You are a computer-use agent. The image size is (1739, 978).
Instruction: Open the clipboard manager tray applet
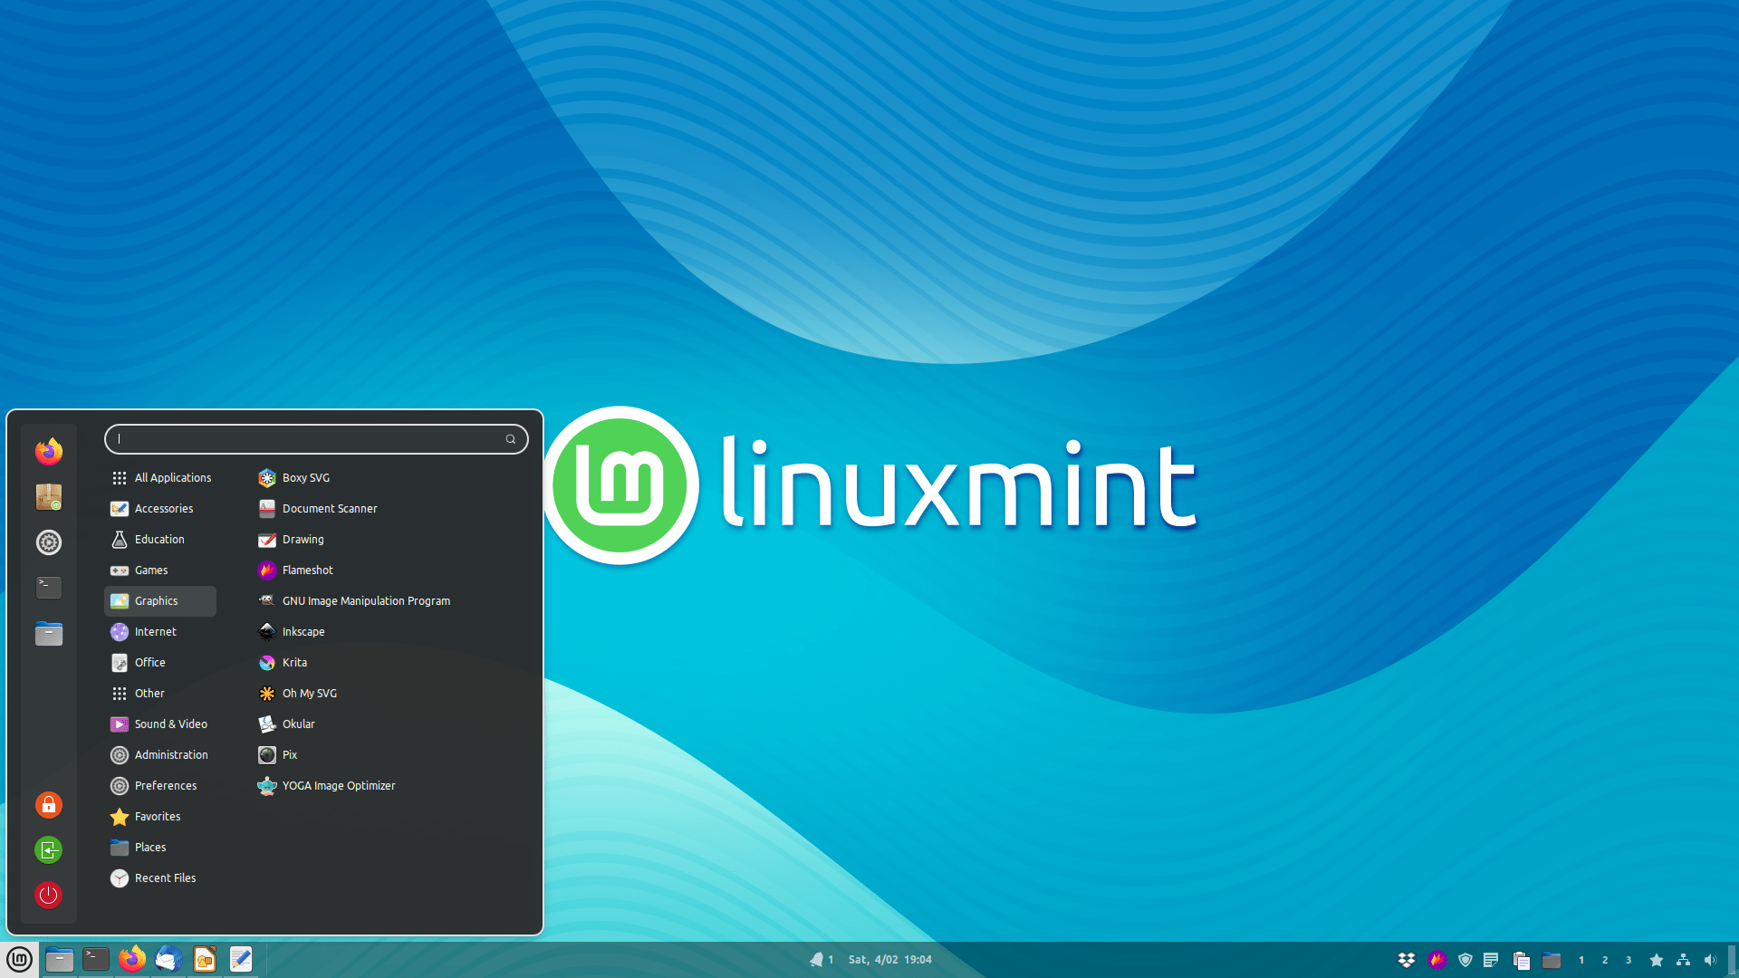[x=1522, y=960]
